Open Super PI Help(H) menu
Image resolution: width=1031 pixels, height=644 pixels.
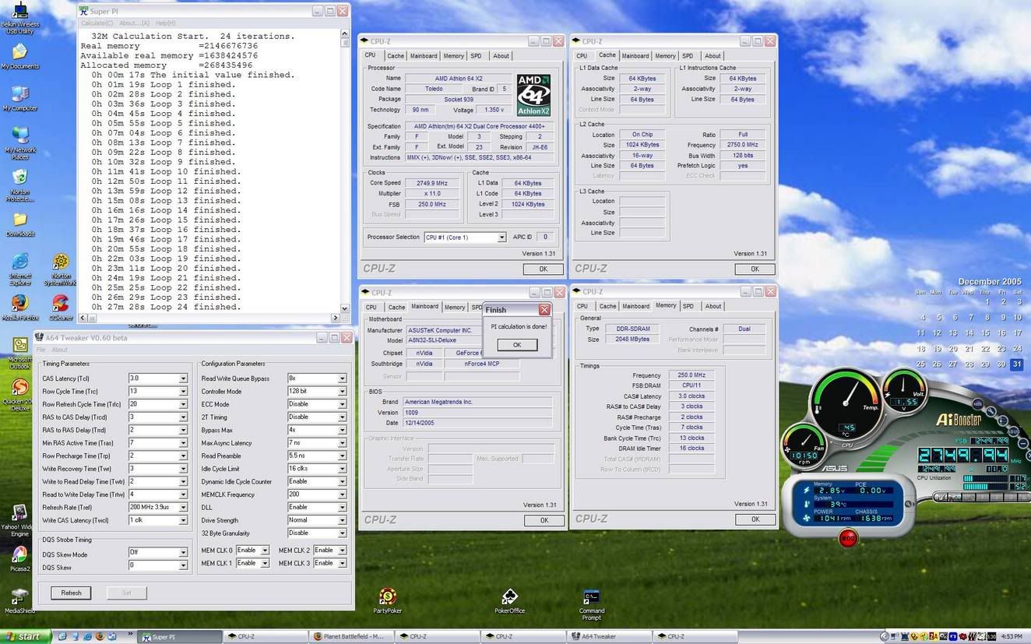coord(165,23)
